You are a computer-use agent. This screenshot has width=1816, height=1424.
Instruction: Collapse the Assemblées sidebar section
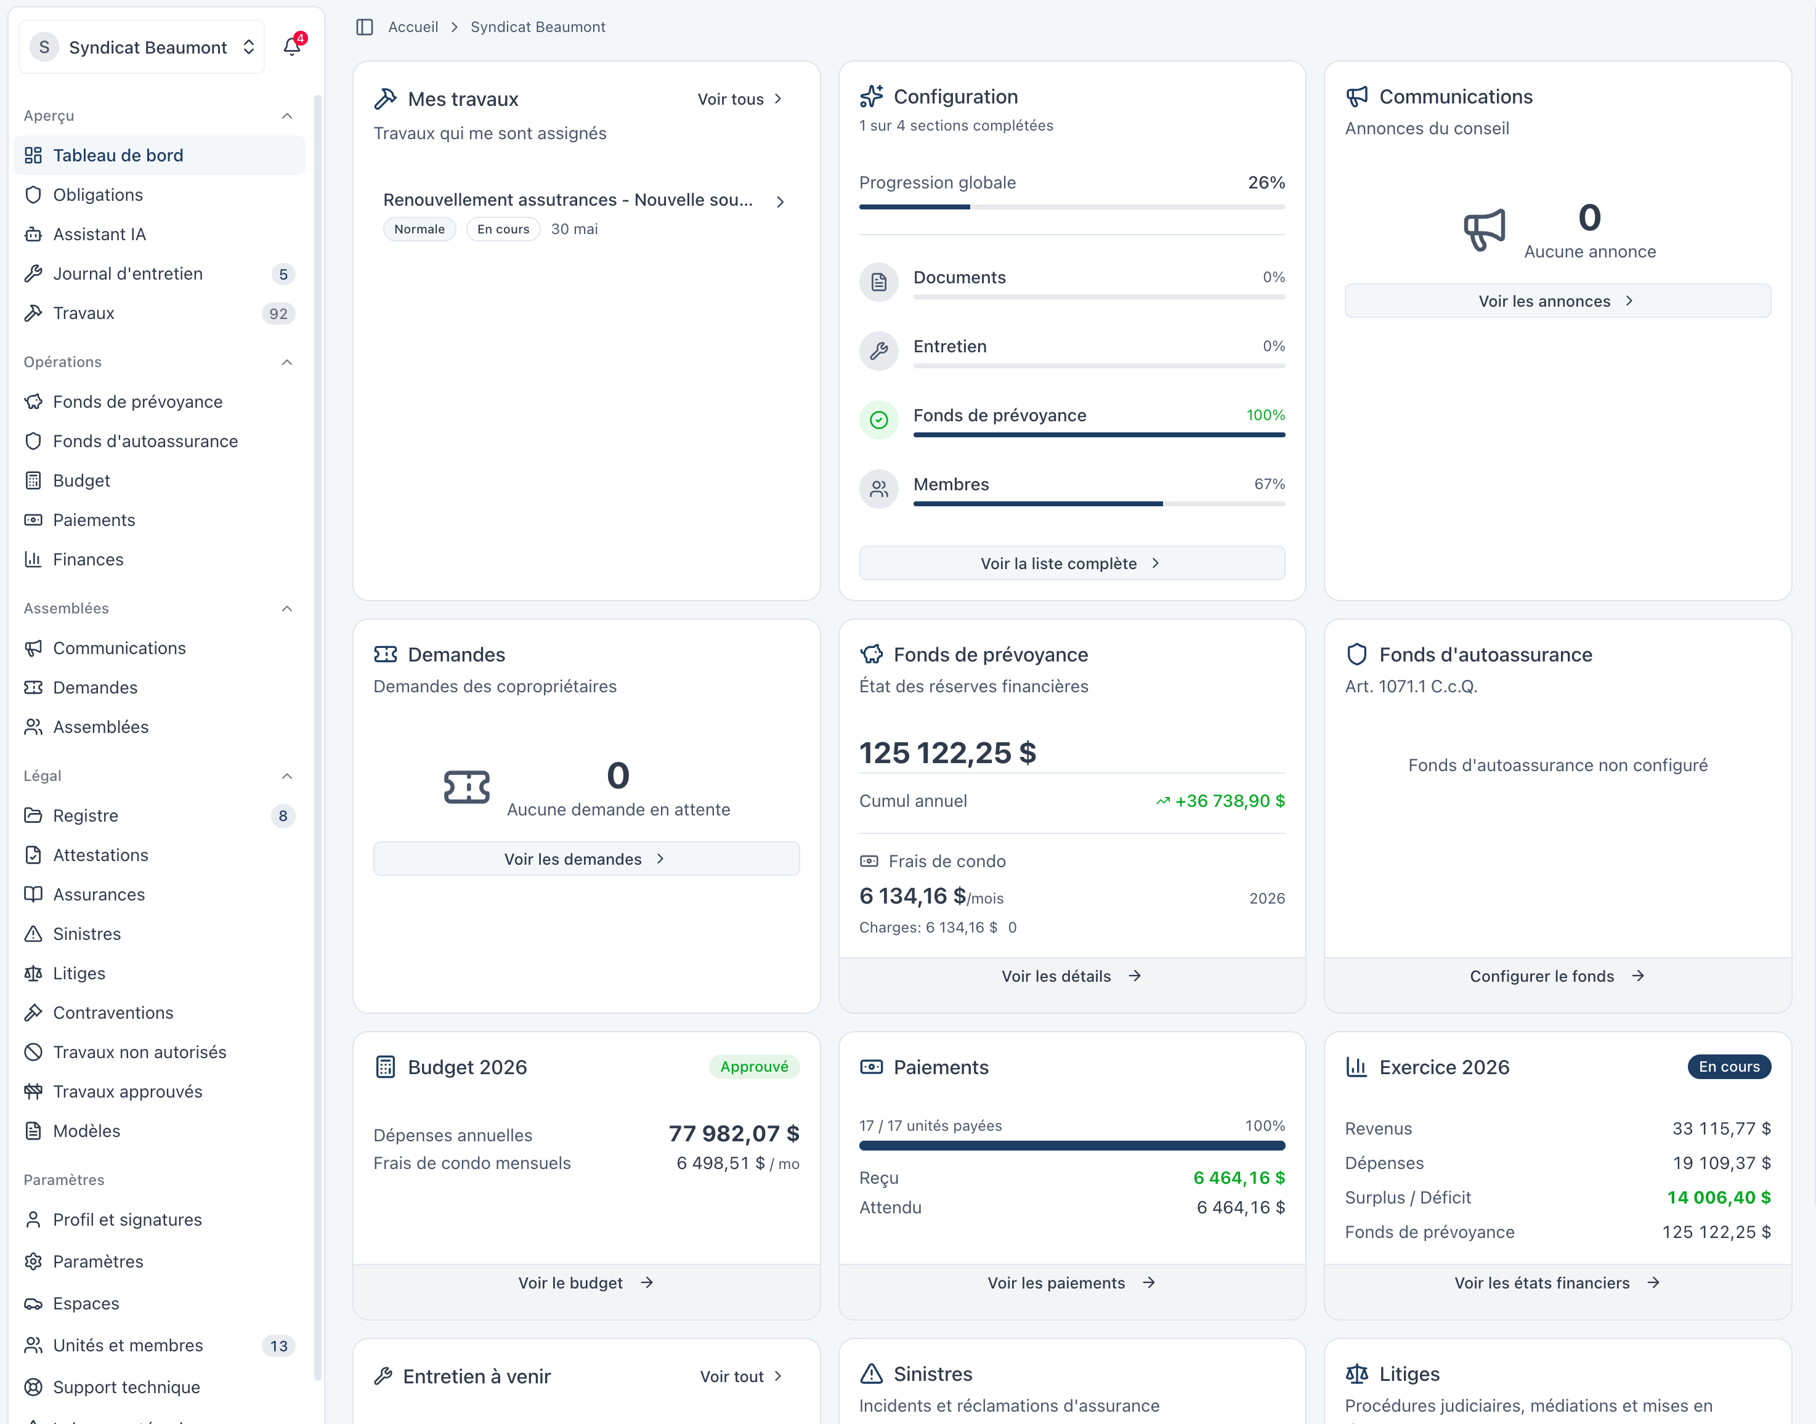pyautogui.click(x=287, y=609)
